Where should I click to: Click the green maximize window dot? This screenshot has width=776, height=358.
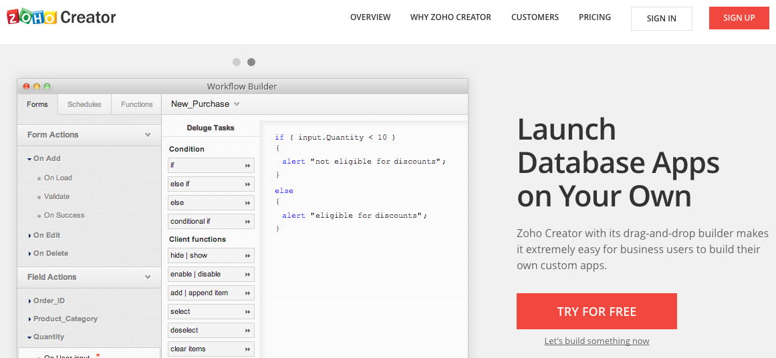pyautogui.click(x=47, y=86)
